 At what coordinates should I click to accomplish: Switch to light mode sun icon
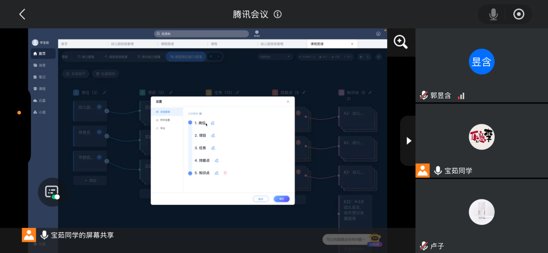[x=361, y=57]
